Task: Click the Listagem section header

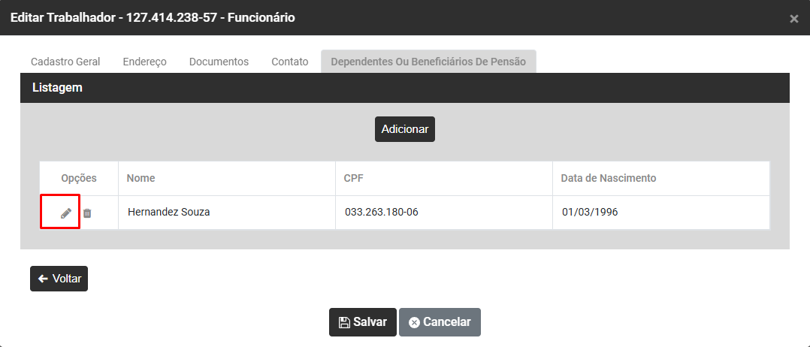Action: [57, 88]
